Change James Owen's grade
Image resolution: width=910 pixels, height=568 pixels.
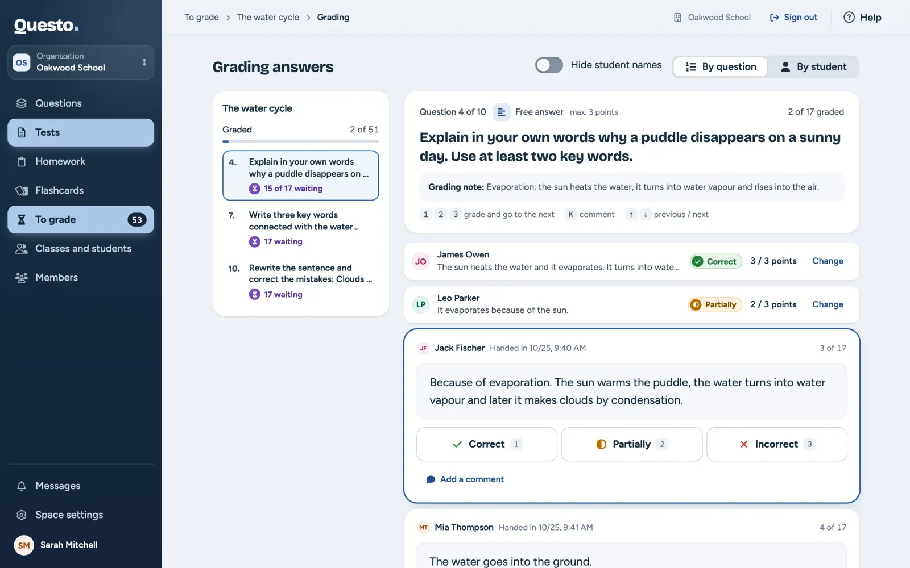828,261
